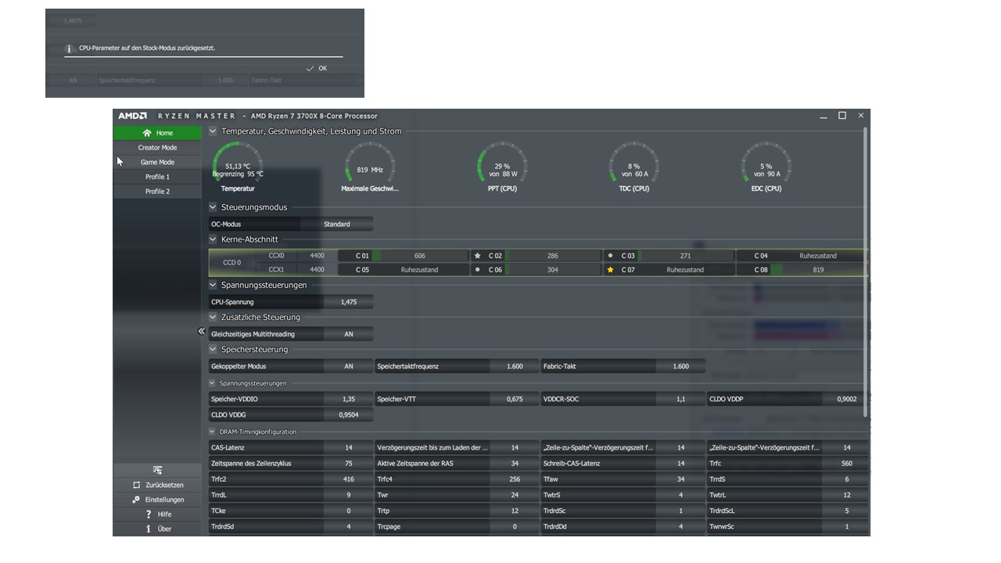Select Profile 2 in sidebar
The width and height of the screenshot is (1001, 563).
coord(157,191)
